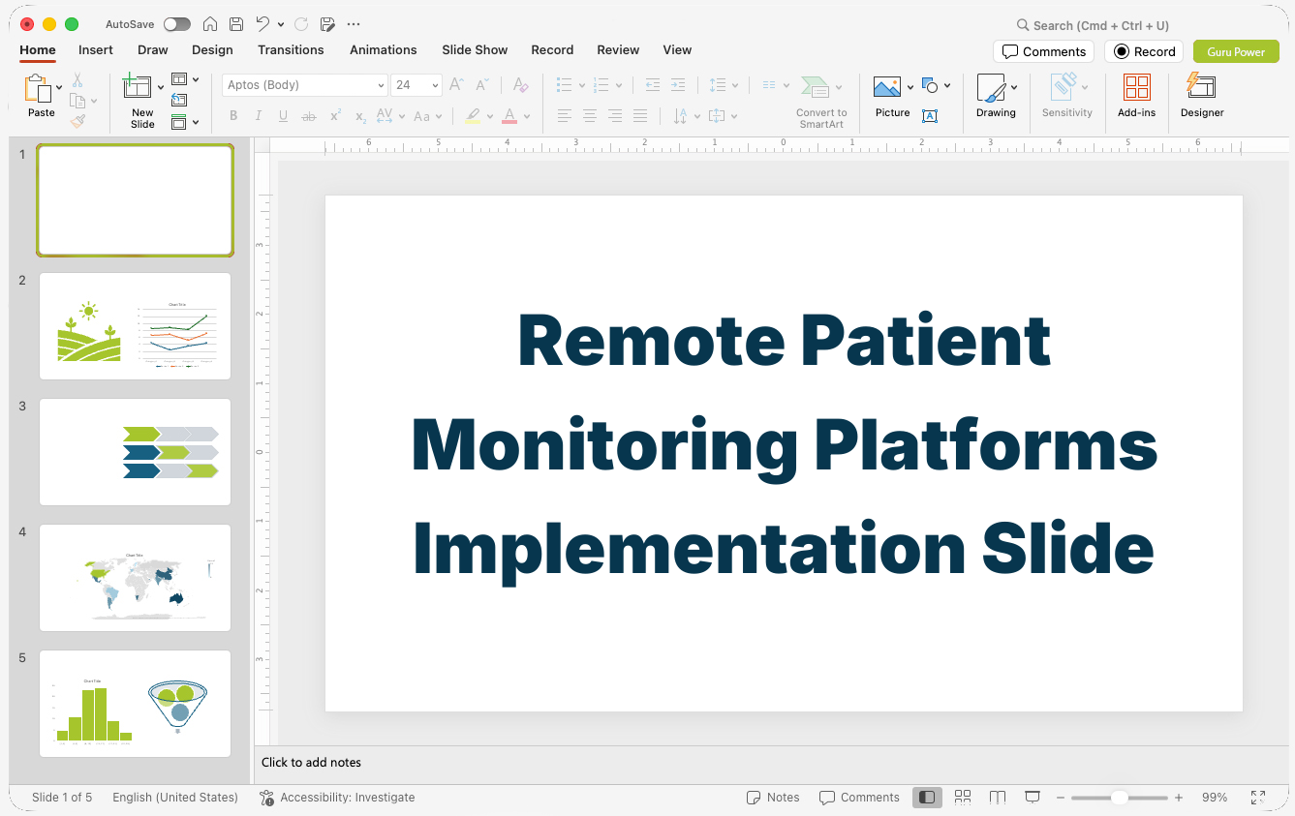Click the Guru Power button
Image resolution: width=1295 pixels, height=816 pixels.
click(x=1236, y=51)
